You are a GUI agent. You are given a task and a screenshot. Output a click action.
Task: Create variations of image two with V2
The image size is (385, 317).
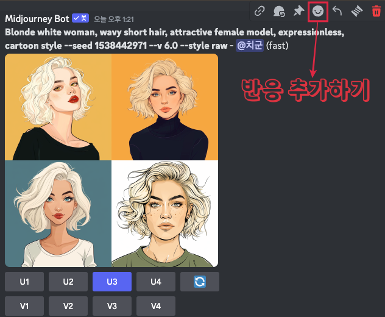68,306
